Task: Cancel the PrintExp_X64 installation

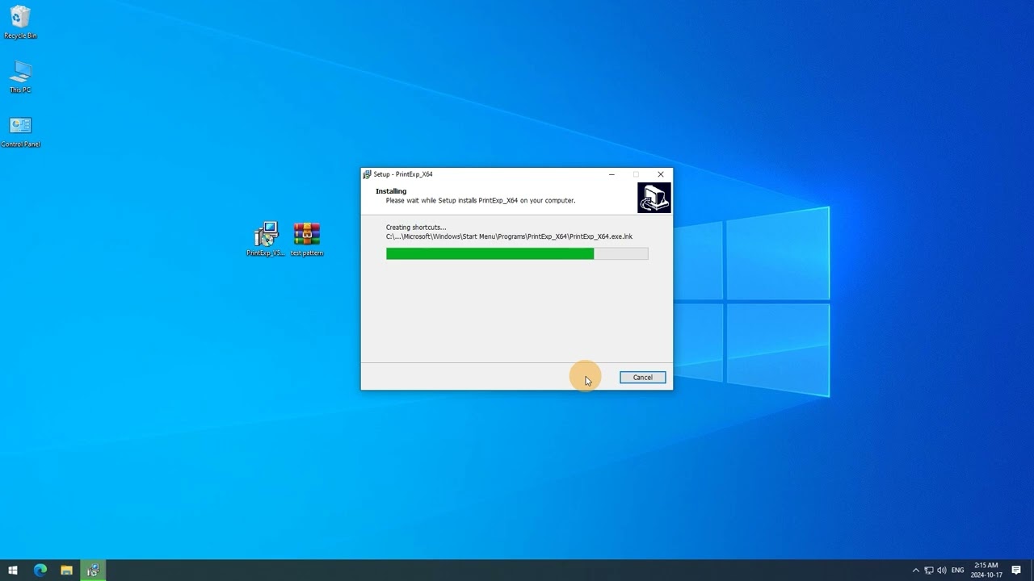Action: click(x=643, y=378)
